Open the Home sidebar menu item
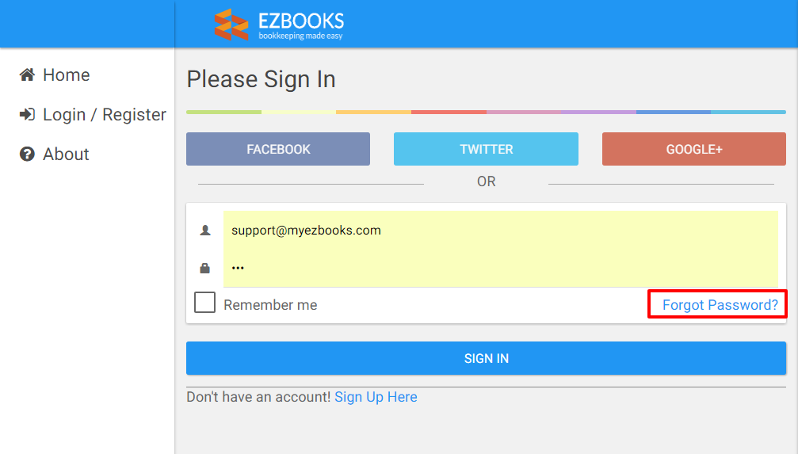 pyautogui.click(x=66, y=75)
